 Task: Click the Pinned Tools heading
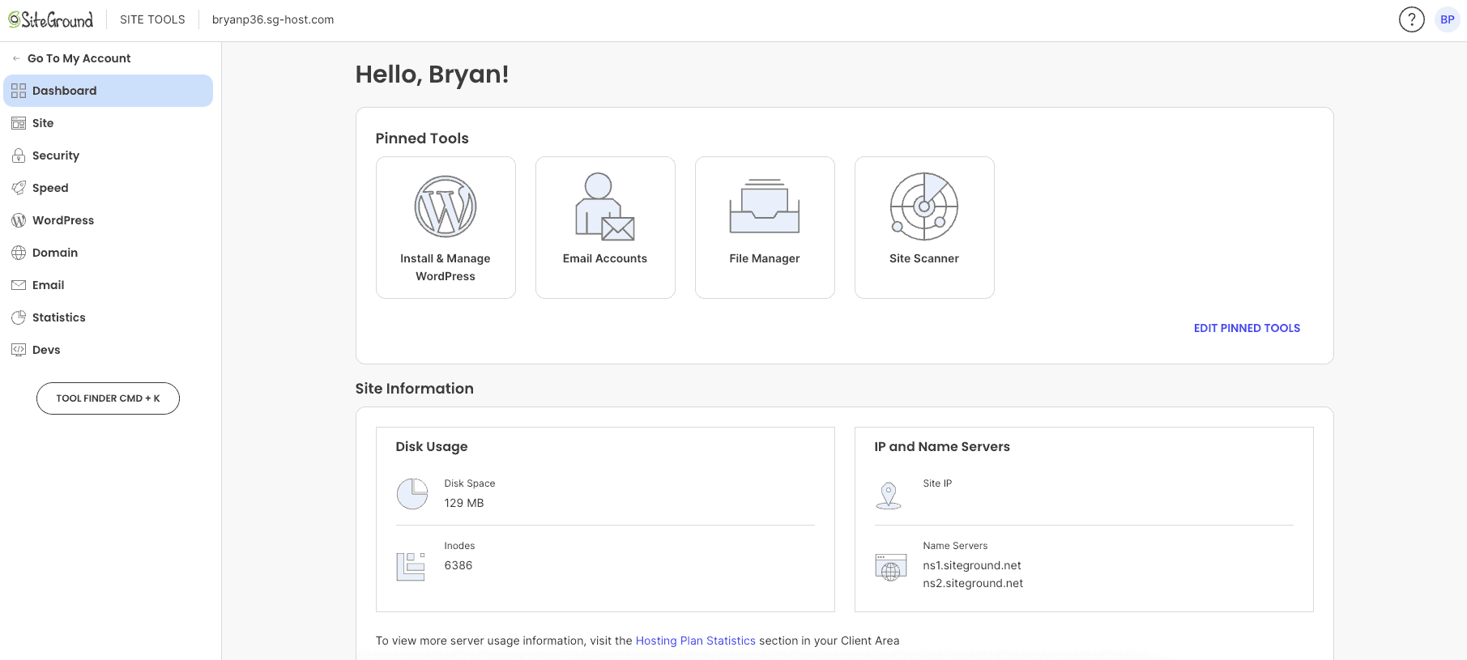[422, 138]
